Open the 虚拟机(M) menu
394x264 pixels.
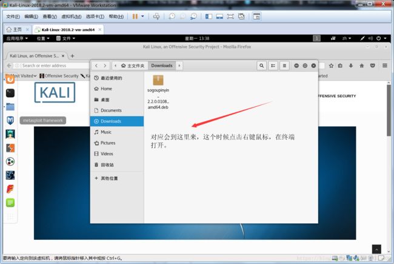pyautogui.click(x=72, y=16)
